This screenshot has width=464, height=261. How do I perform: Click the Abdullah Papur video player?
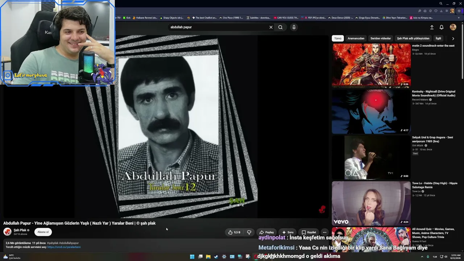166,127
